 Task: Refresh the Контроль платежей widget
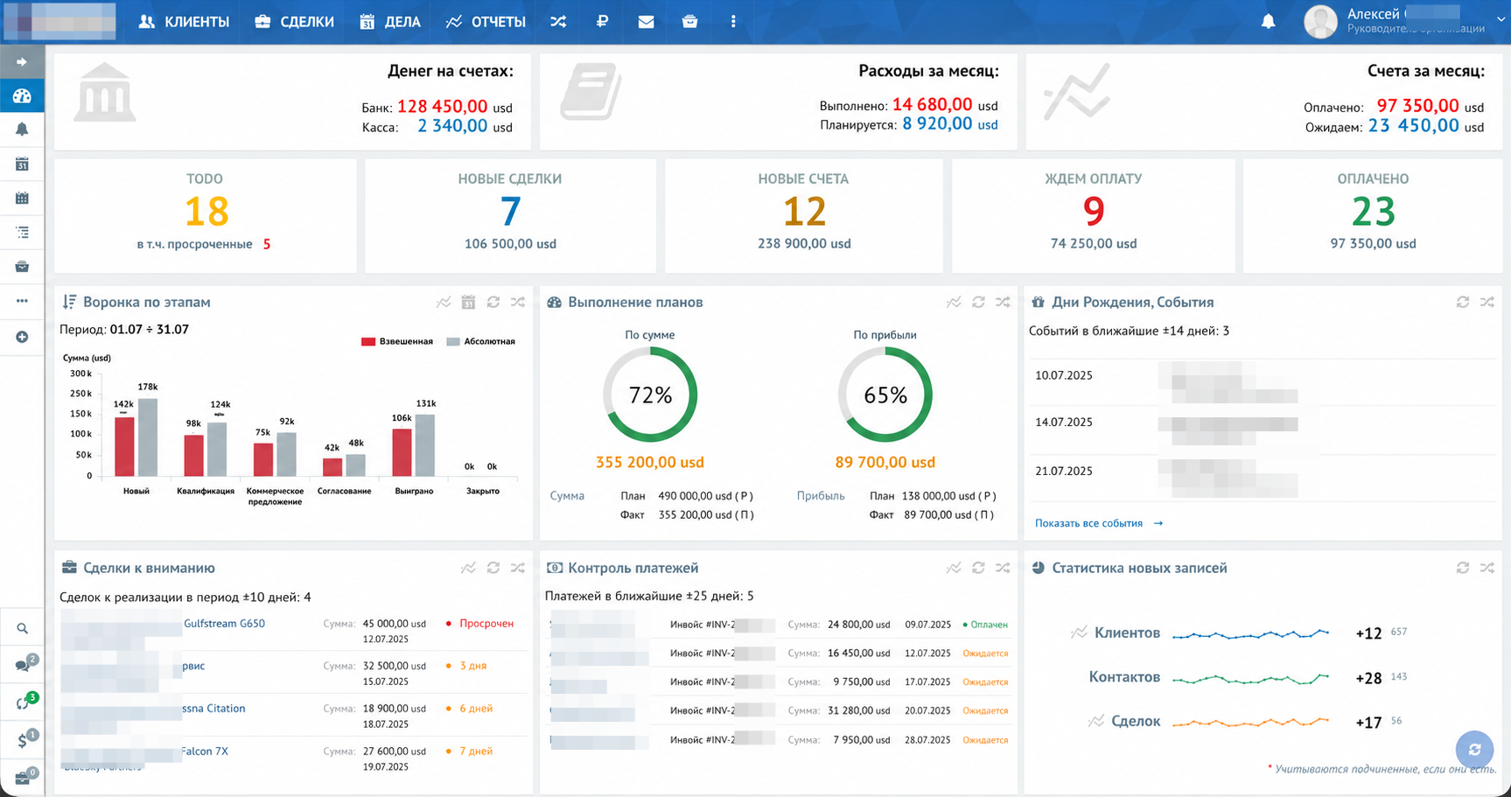pyautogui.click(x=978, y=568)
